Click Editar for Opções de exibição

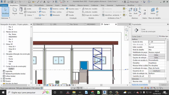(x=157, y=58)
